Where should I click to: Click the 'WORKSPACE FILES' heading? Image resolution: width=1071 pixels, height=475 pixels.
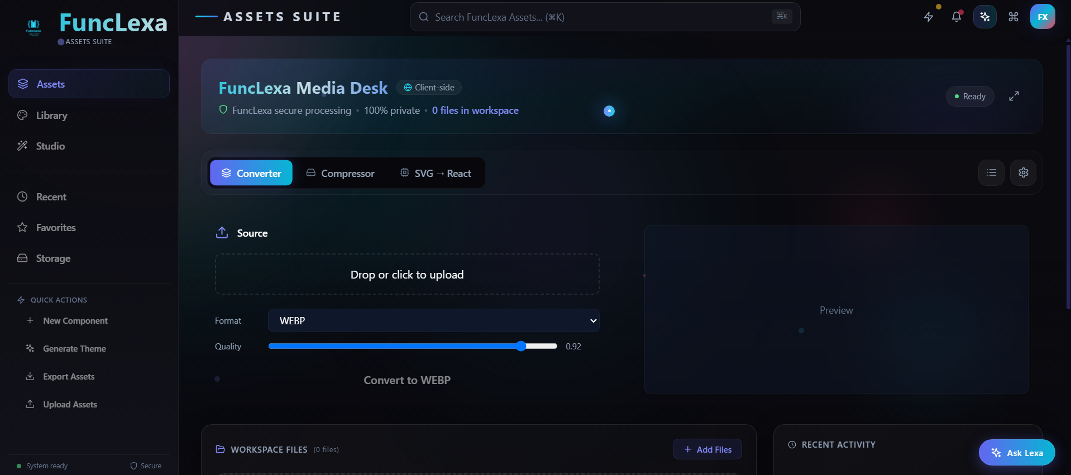click(x=269, y=449)
